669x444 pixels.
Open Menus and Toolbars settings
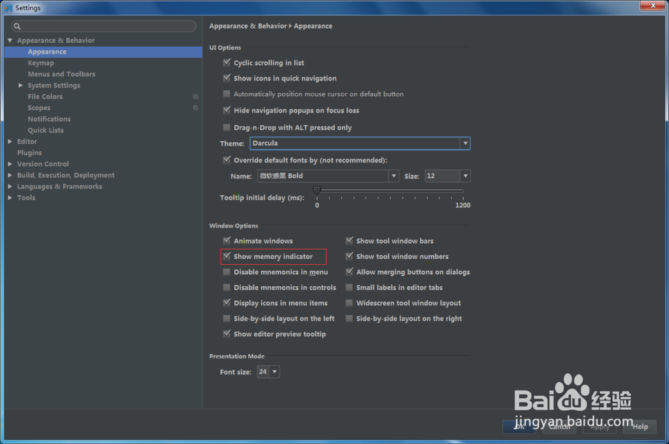click(x=62, y=74)
